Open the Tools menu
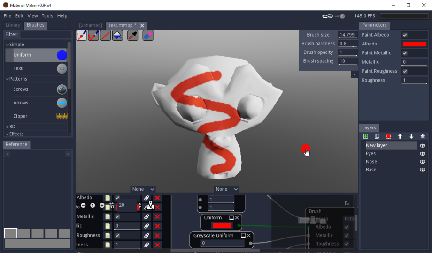Viewport: 432px width, 253px height. click(47, 16)
